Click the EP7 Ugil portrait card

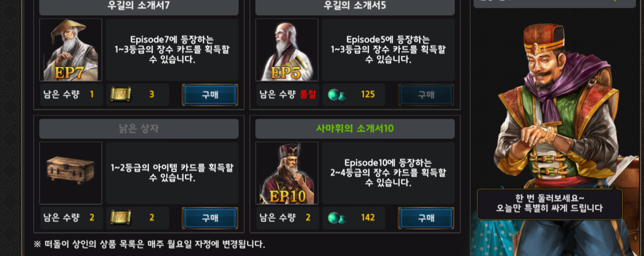click(71, 50)
